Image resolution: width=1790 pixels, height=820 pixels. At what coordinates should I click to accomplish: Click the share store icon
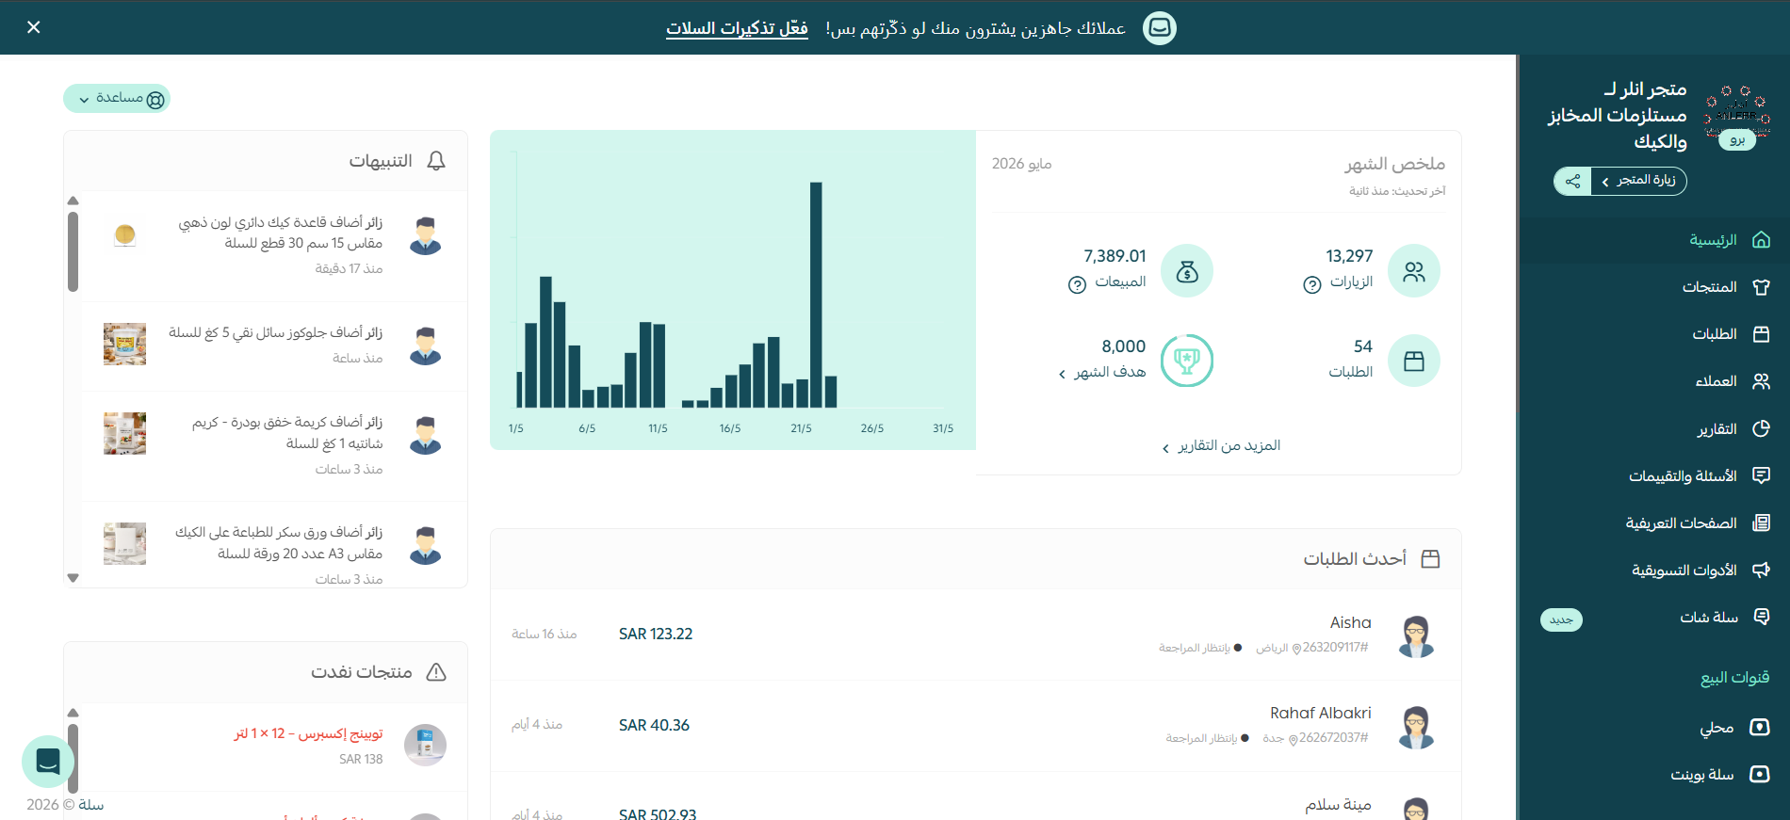(1572, 181)
